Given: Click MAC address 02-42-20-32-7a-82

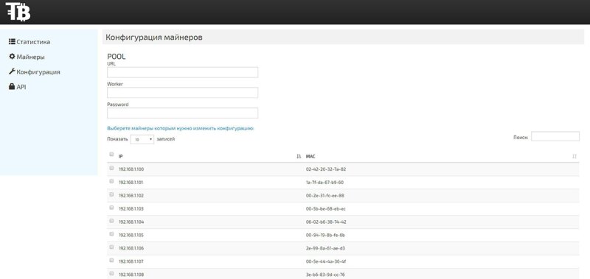Looking at the screenshot, I should click(326, 169).
